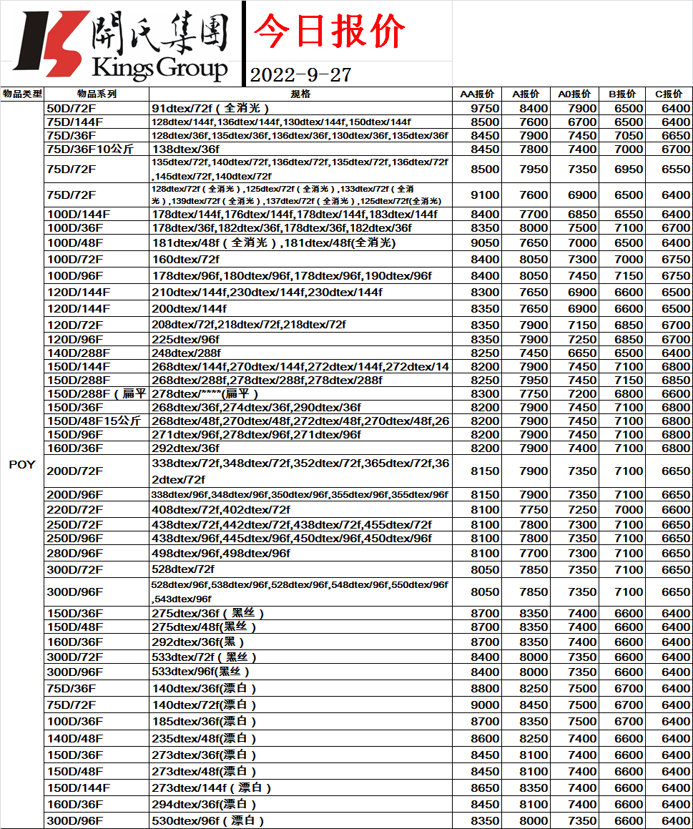Select the POY product type cell

[22, 464]
